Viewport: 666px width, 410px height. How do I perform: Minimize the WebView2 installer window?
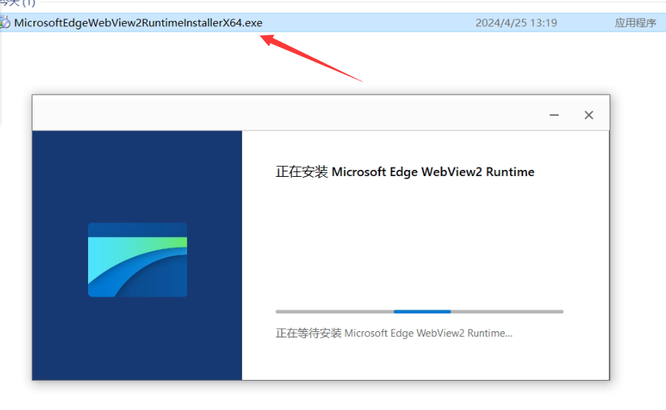tap(554, 115)
